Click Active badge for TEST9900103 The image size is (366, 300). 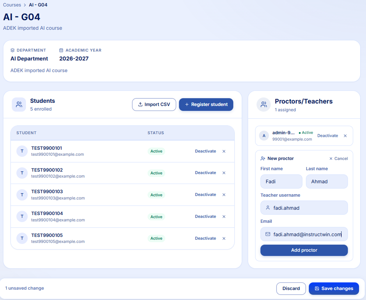157,195
